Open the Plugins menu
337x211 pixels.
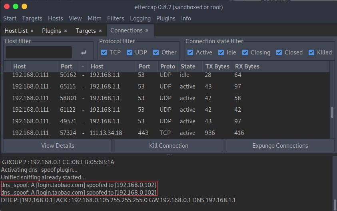click(x=166, y=18)
